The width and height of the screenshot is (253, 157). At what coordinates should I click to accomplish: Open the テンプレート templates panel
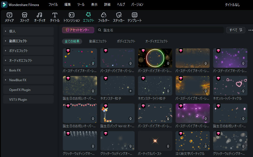point(134,17)
